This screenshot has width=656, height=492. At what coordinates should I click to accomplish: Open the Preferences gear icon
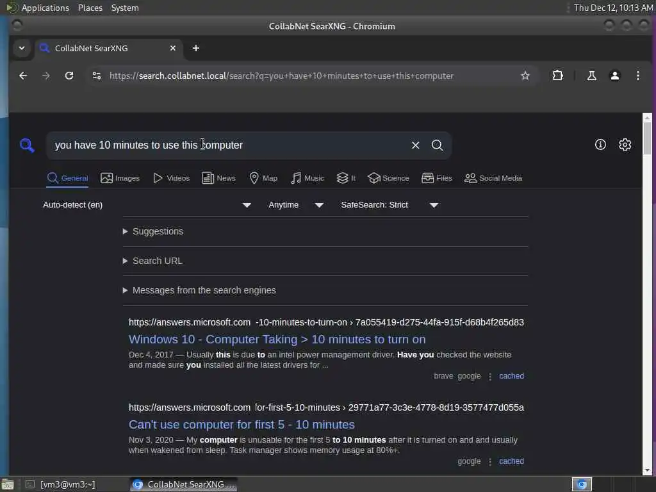pos(625,145)
